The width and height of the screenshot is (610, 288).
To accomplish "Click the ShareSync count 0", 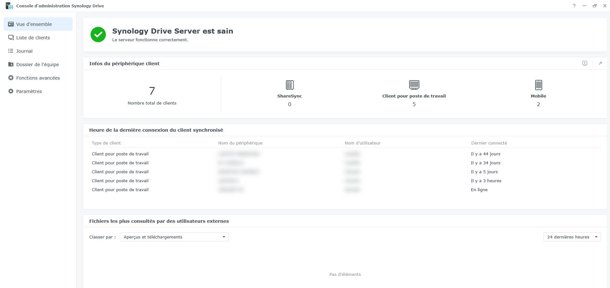I will tap(289, 104).
